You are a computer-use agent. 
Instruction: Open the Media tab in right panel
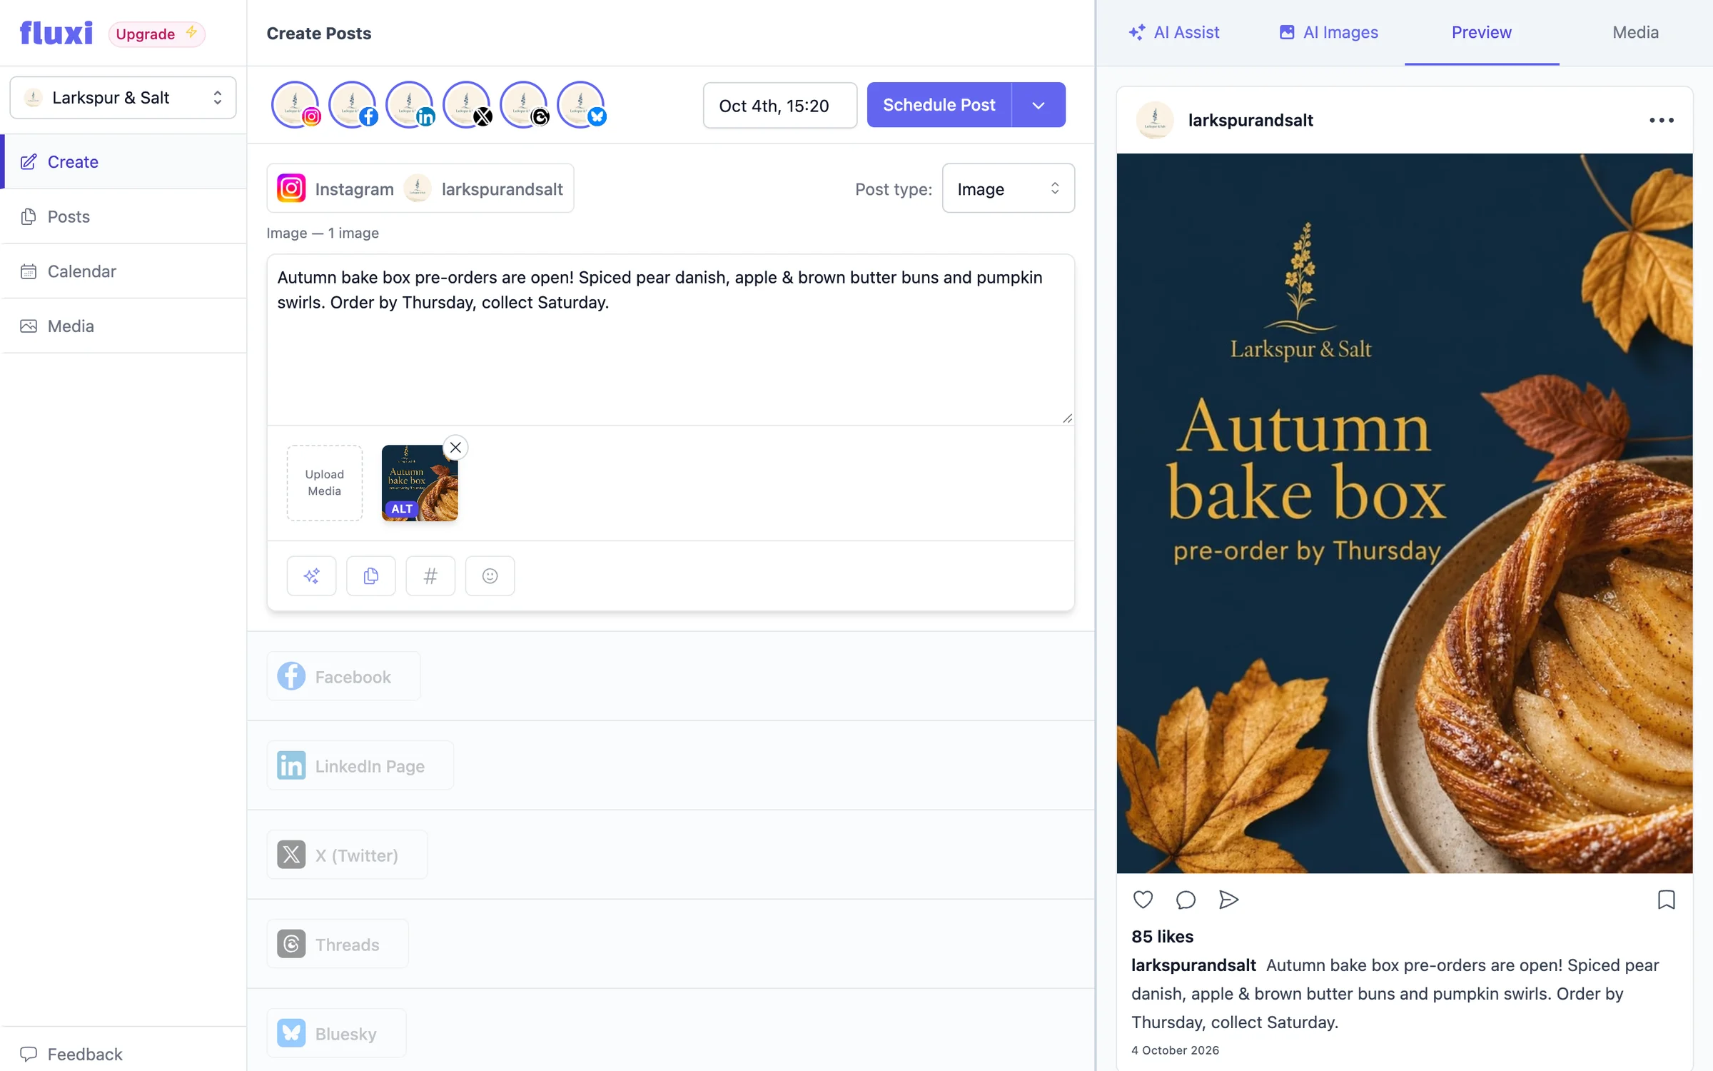(x=1635, y=33)
